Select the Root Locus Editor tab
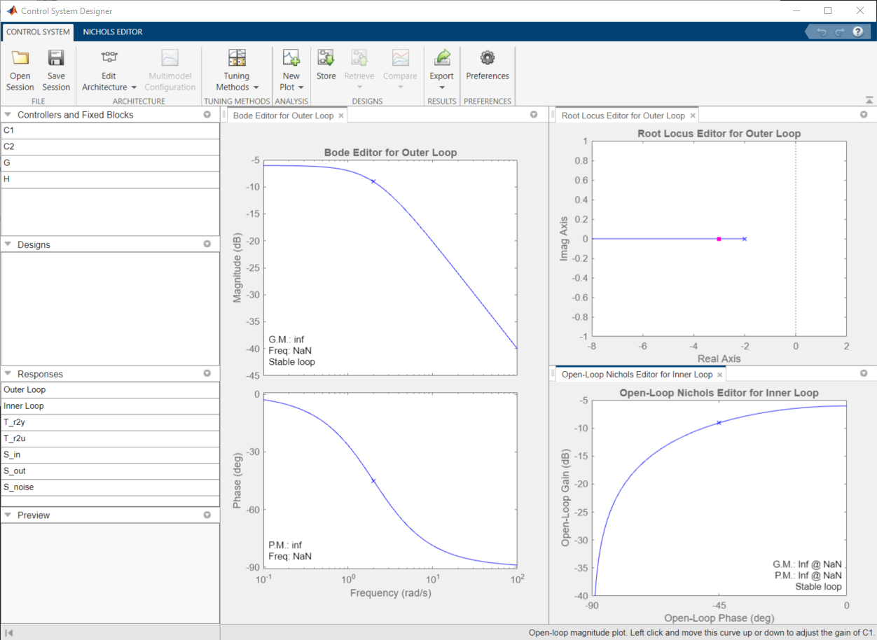 623,116
